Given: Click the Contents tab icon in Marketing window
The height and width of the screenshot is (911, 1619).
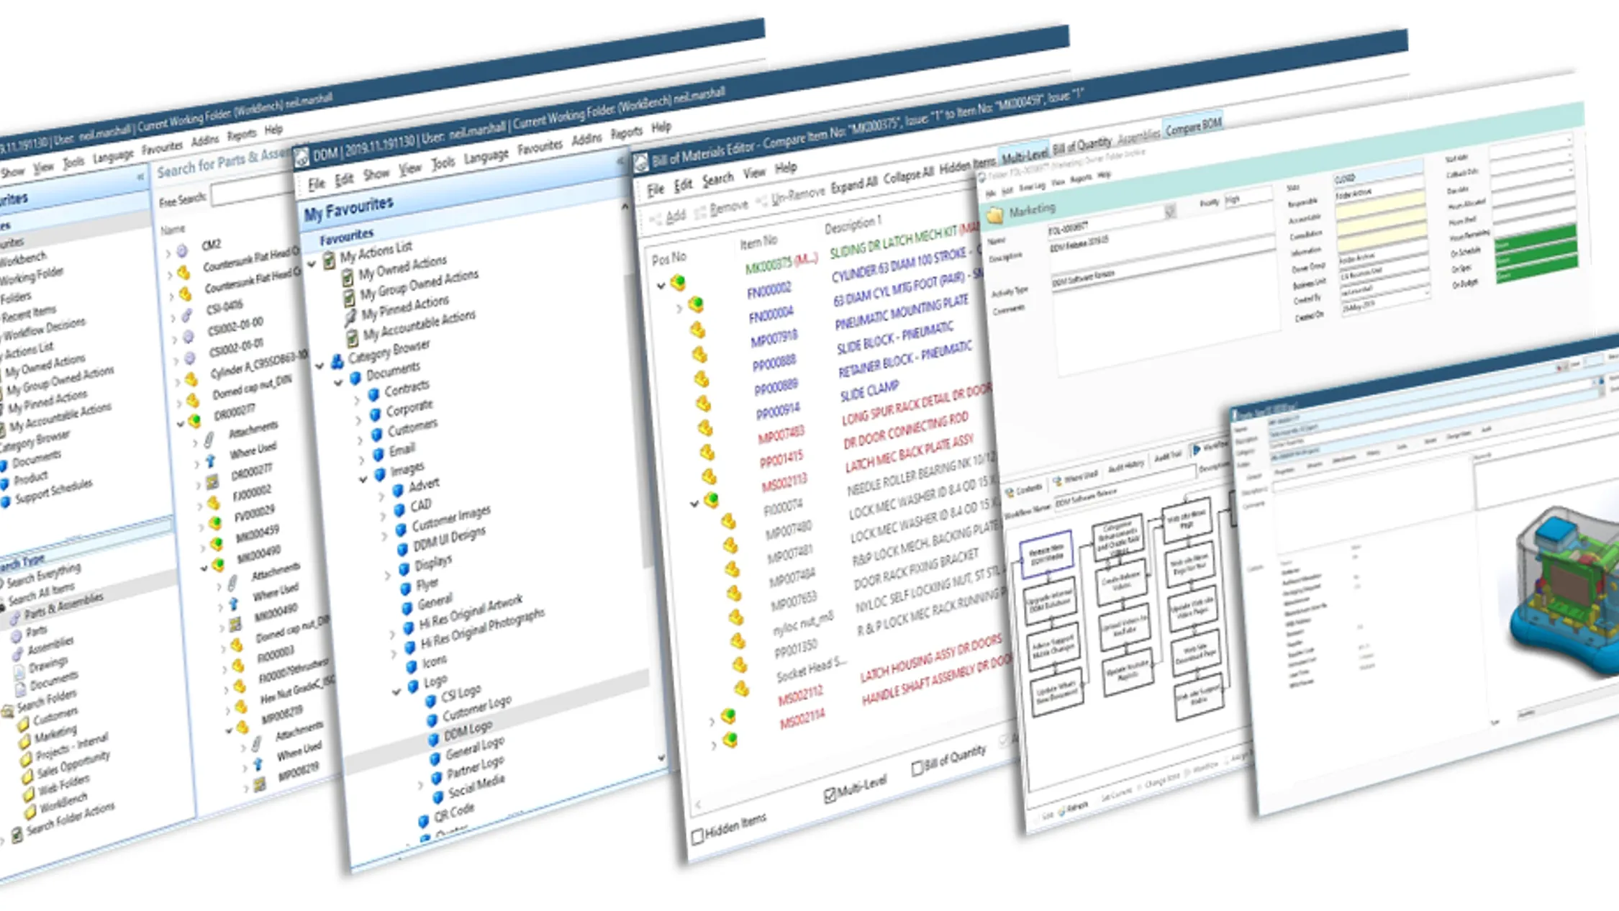Looking at the screenshot, I should click(1010, 492).
